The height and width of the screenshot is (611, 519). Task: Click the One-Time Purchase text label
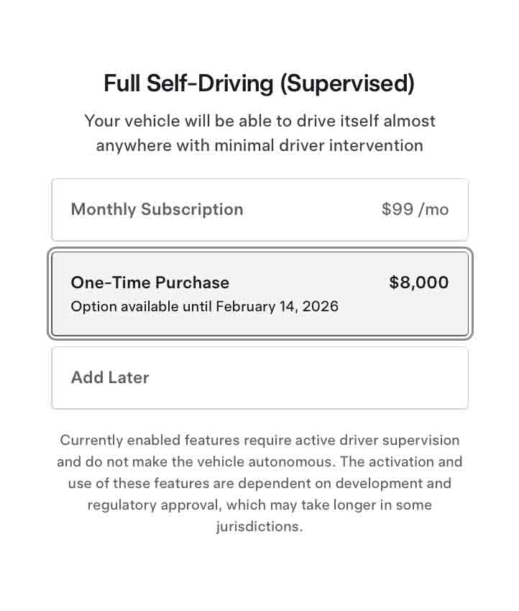pos(150,282)
